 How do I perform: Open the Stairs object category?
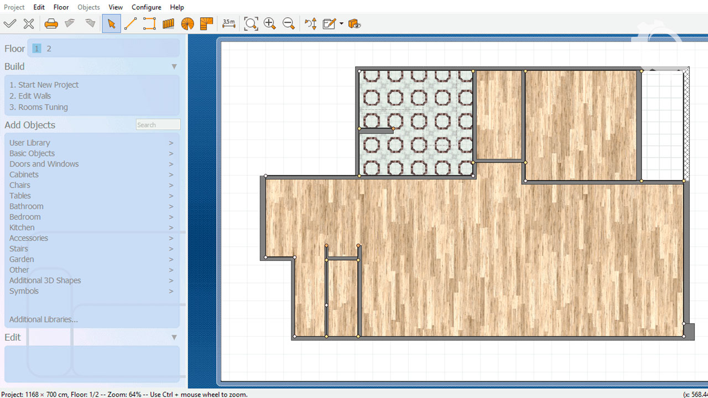pos(91,249)
